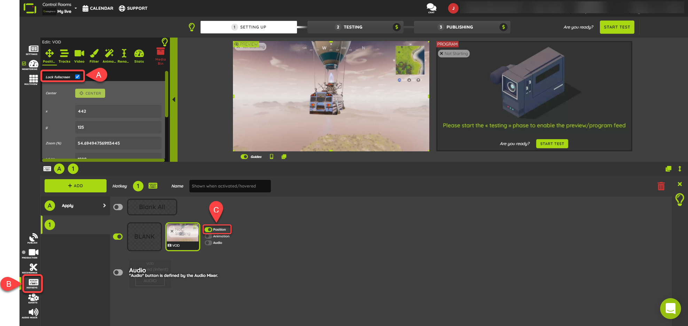Click the CENTER button
The height and width of the screenshot is (326, 688).
tap(90, 93)
